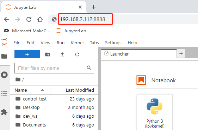Viewport: 198px width, 130px height.
Task: Click the JupyterLab logo beside File menu
Action: (x=4, y=42)
